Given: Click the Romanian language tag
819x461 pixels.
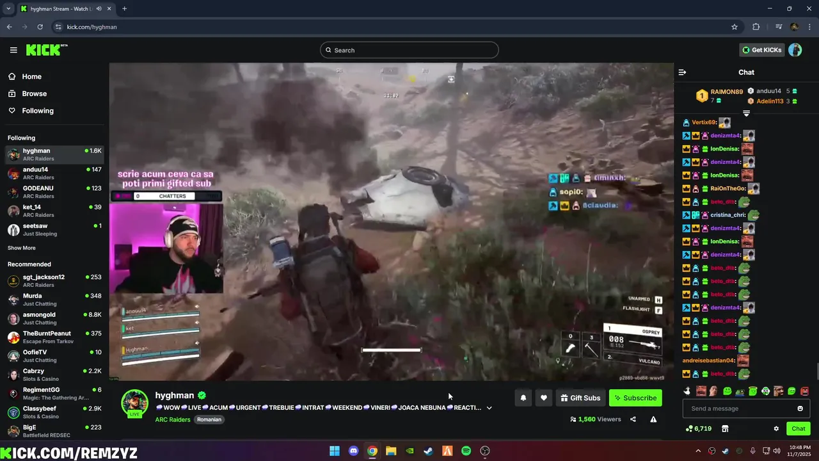Looking at the screenshot, I should [x=209, y=420].
